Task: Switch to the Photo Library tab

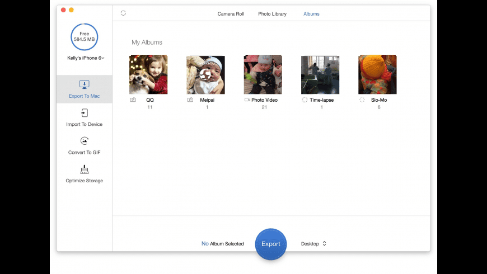Action: pyautogui.click(x=272, y=14)
